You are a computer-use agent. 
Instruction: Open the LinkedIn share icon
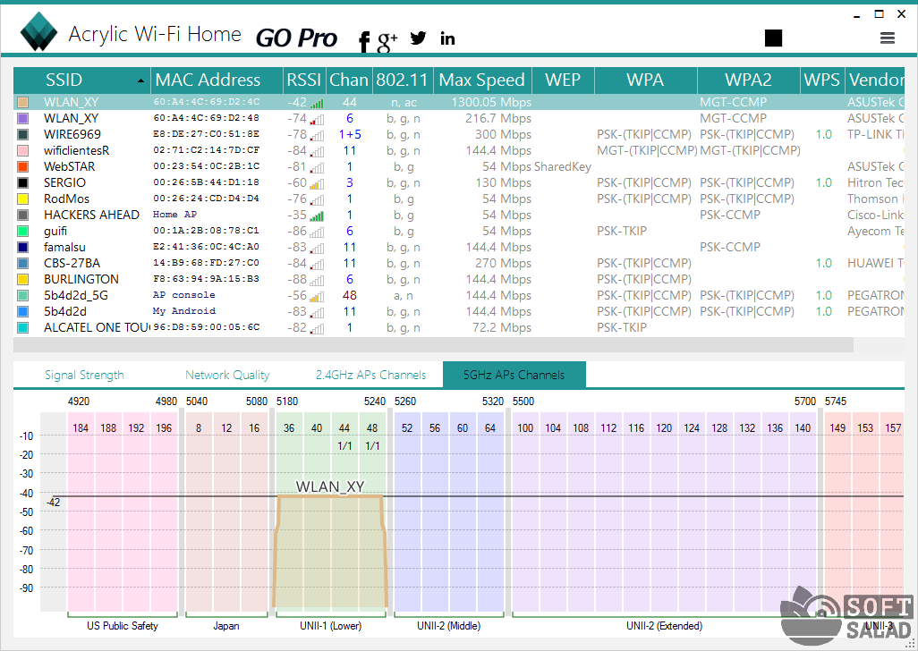(x=448, y=38)
